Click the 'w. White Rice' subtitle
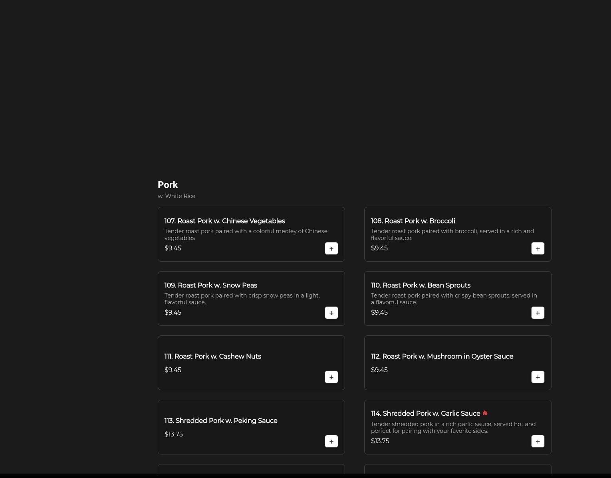The width and height of the screenshot is (611, 478). point(177,196)
